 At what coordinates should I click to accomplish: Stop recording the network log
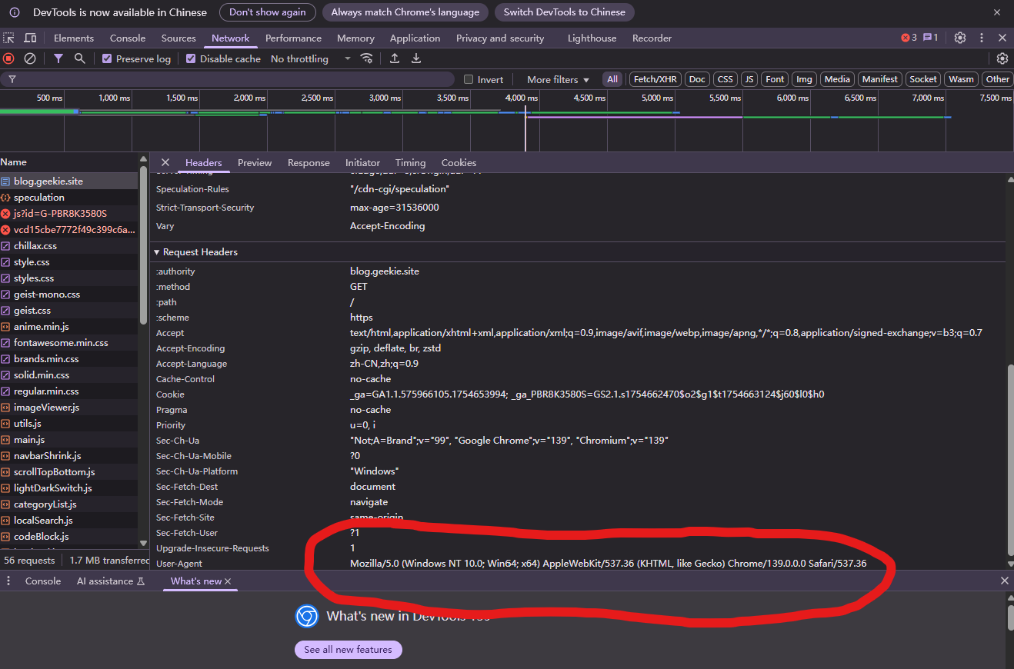tap(8, 58)
